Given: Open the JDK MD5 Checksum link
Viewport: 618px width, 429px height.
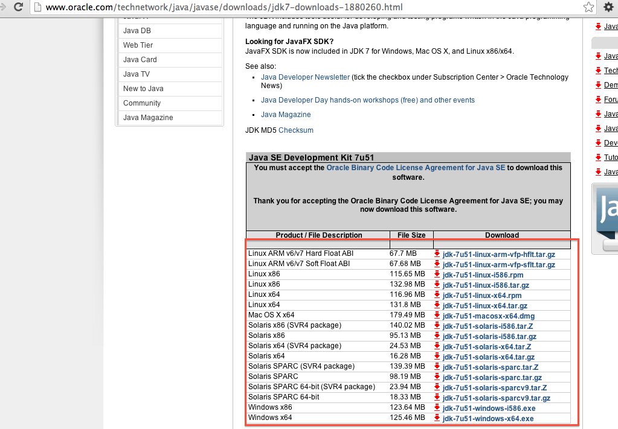Looking at the screenshot, I should click(x=296, y=130).
